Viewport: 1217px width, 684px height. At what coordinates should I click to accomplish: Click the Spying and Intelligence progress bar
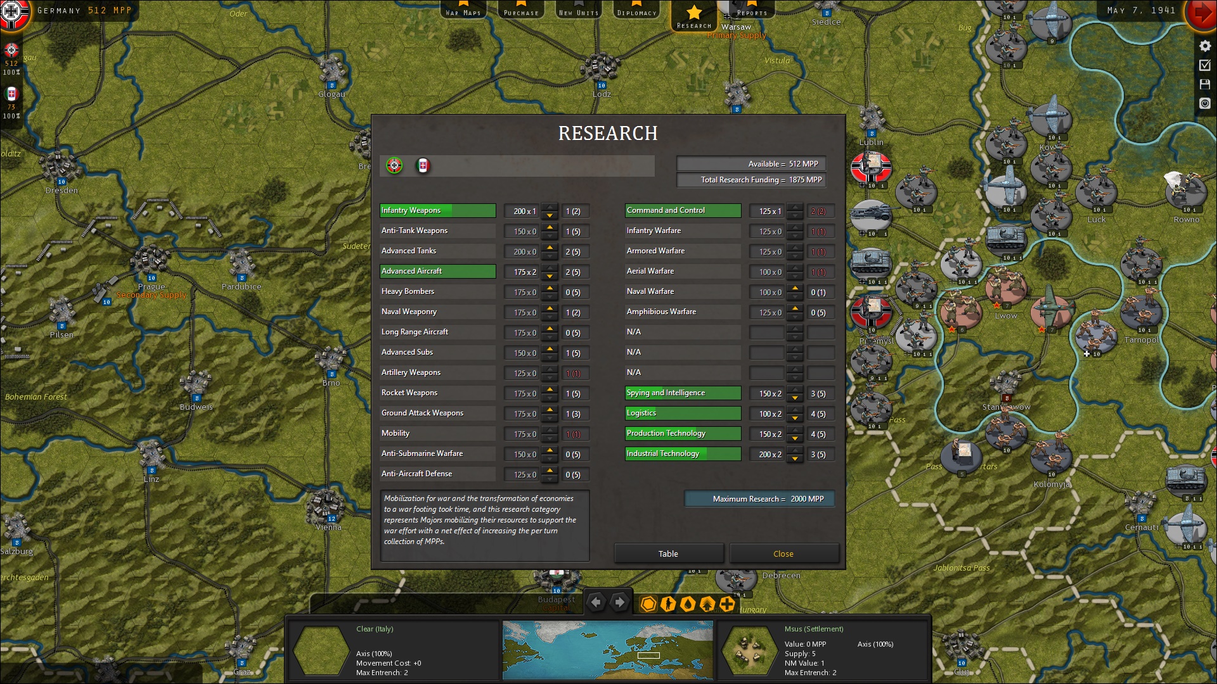pos(683,393)
